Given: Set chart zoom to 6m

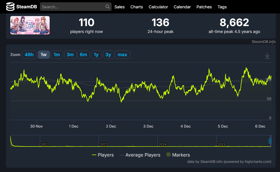Looking at the screenshot, I should pyautogui.click(x=83, y=54).
